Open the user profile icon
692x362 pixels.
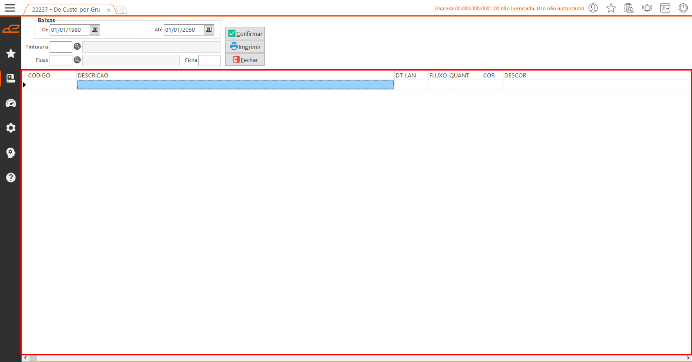[x=593, y=8]
